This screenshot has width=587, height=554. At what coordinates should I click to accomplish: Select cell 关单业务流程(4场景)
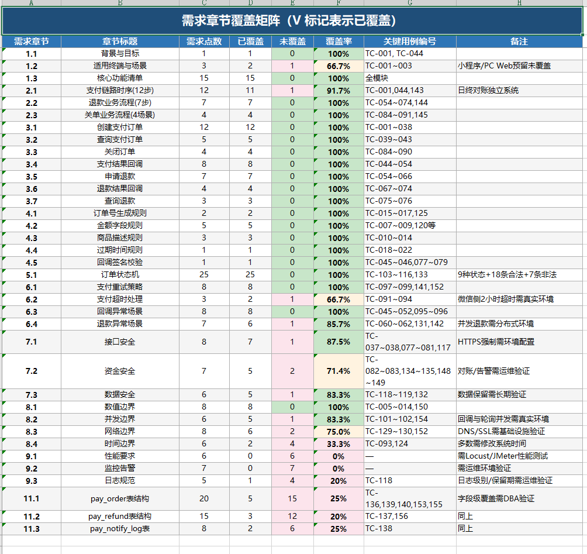(120, 115)
